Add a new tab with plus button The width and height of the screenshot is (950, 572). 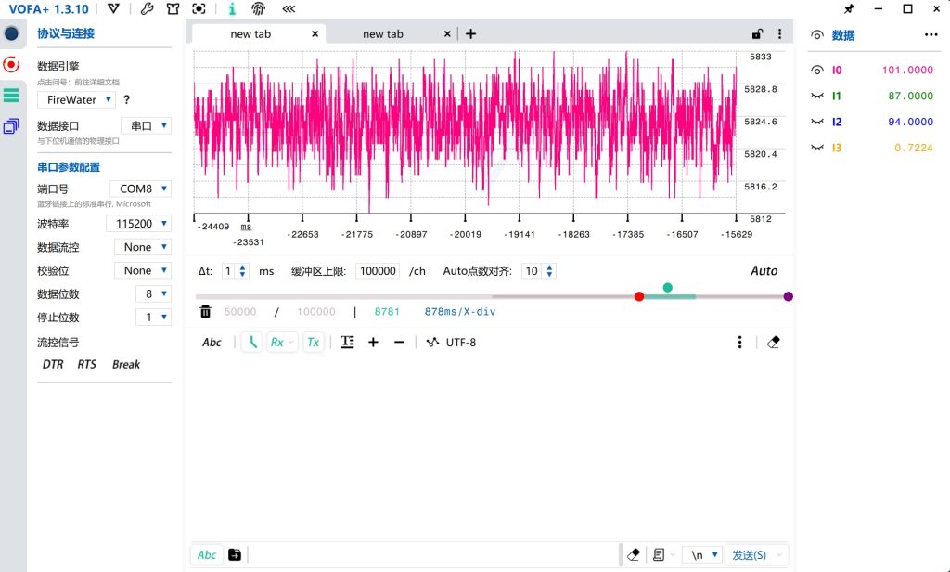pyautogui.click(x=470, y=34)
